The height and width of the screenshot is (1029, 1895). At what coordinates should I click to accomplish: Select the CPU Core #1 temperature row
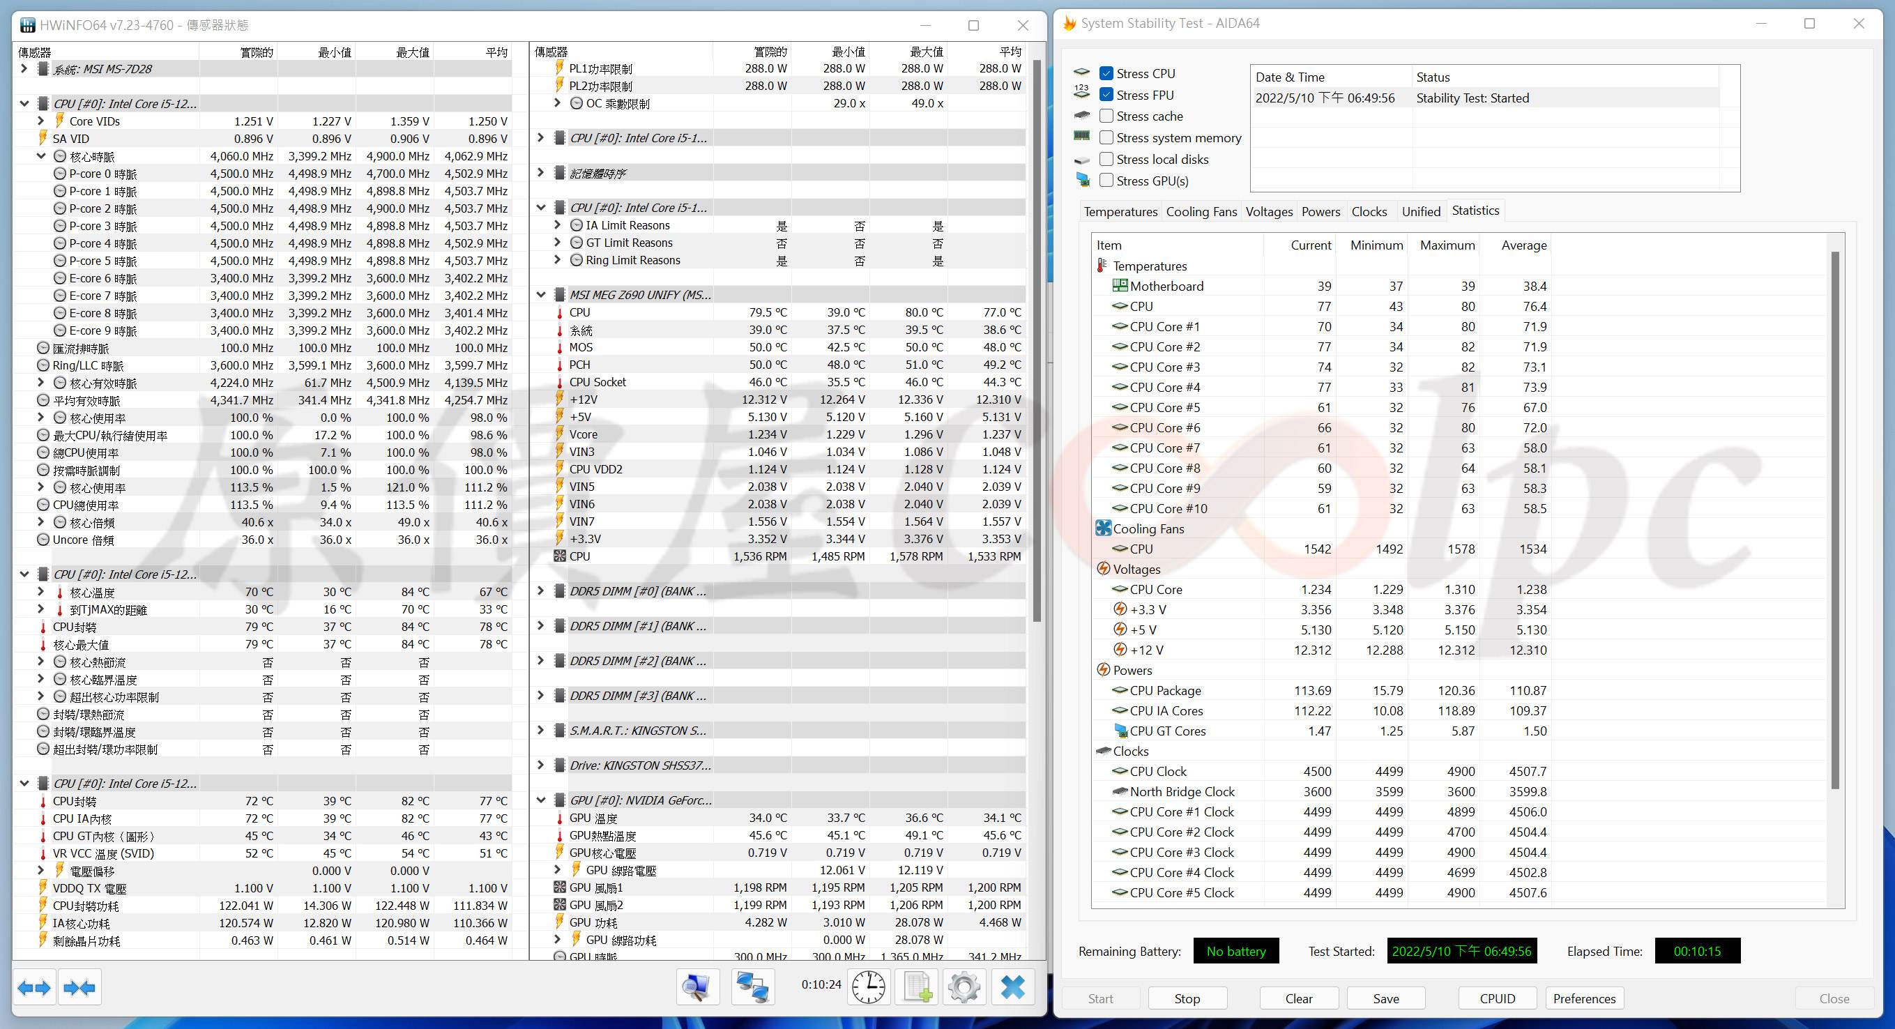[1321, 326]
